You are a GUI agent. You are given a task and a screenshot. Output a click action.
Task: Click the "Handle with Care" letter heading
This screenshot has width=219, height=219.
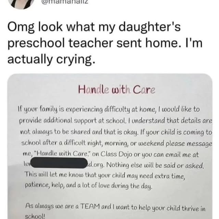pos(117,90)
